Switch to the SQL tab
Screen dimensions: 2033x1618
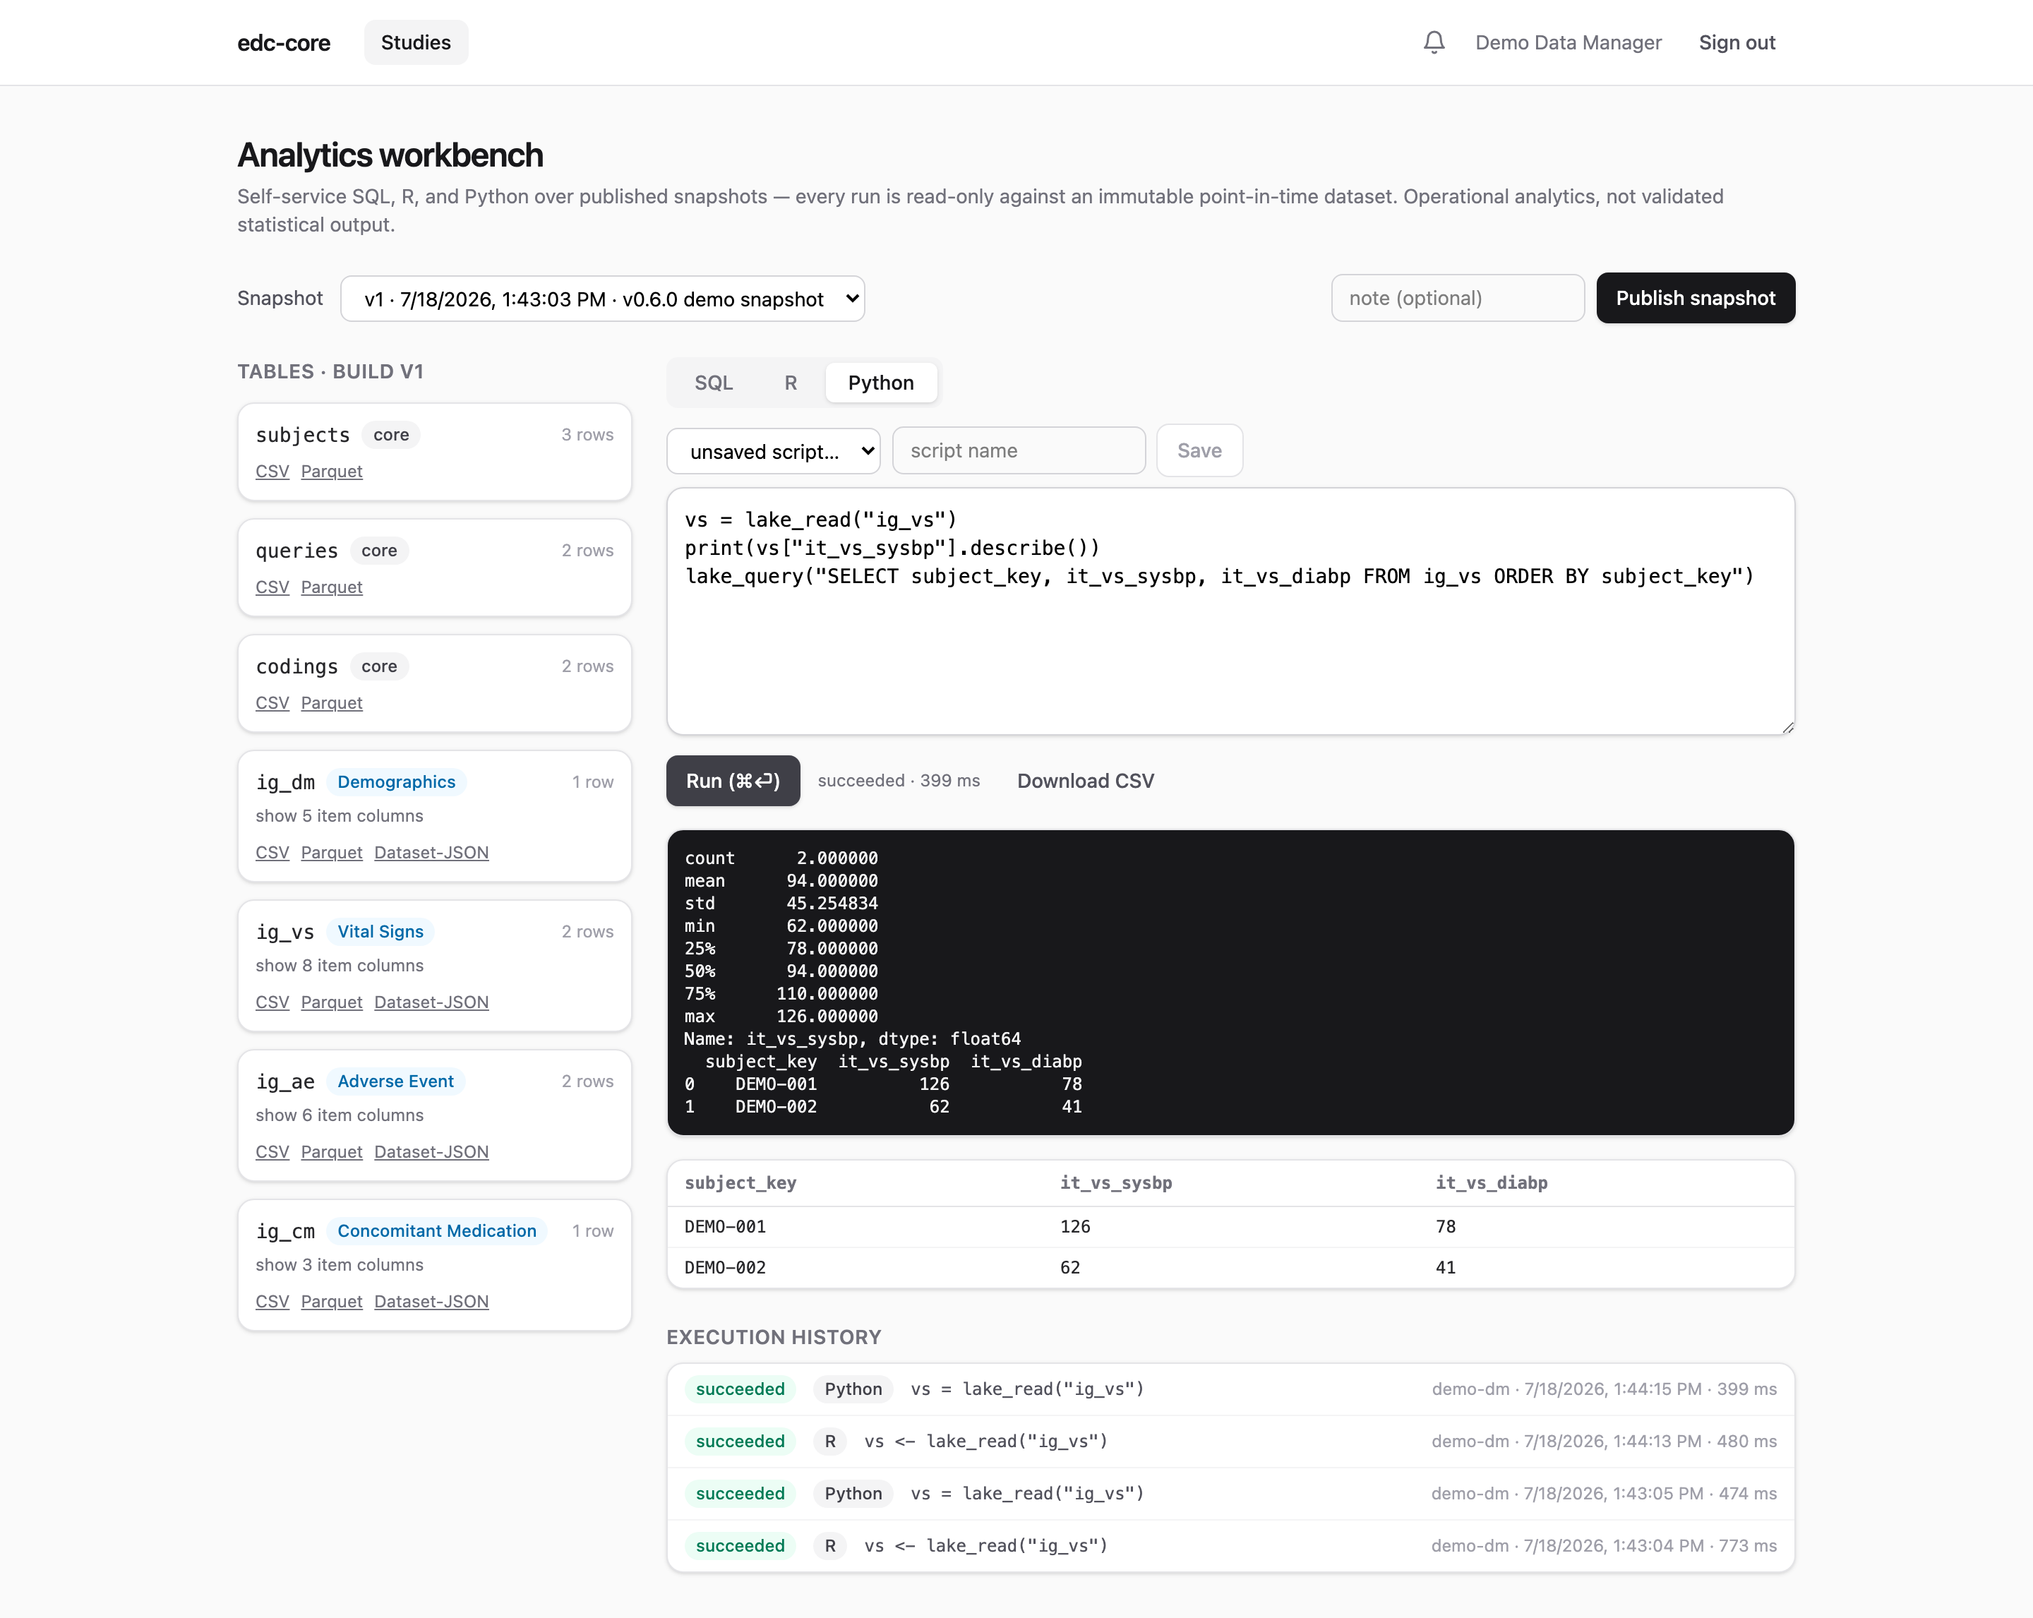(x=713, y=383)
